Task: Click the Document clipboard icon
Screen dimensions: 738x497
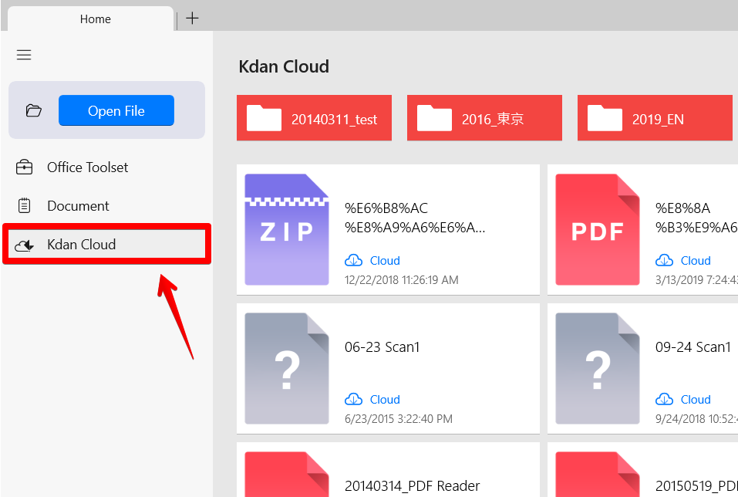Action: tap(24, 206)
